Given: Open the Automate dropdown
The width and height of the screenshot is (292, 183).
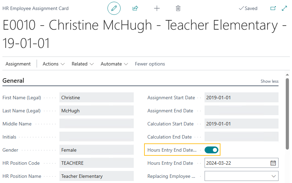Looking at the screenshot, I should pyautogui.click(x=114, y=64).
